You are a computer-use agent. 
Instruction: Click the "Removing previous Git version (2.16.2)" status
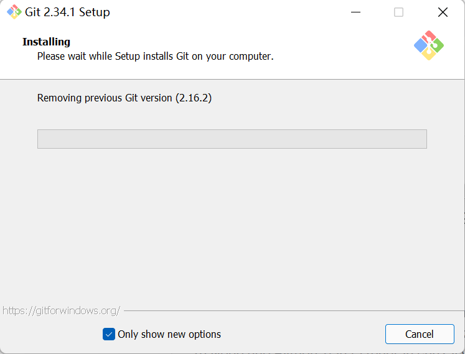(x=124, y=98)
